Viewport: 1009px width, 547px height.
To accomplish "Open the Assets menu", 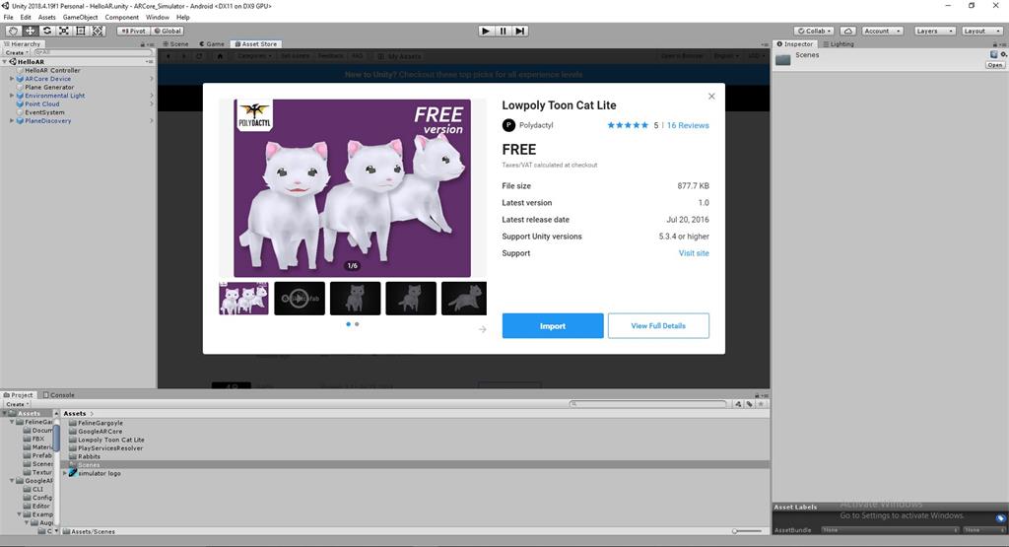I will (x=47, y=18).
